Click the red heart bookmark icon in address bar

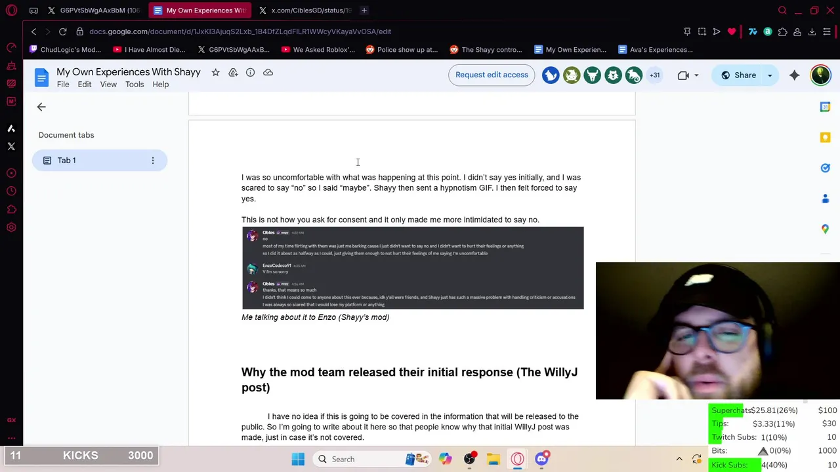pos(732,31)
